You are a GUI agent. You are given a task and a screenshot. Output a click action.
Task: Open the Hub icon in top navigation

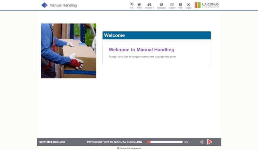(x=131, y=5)
